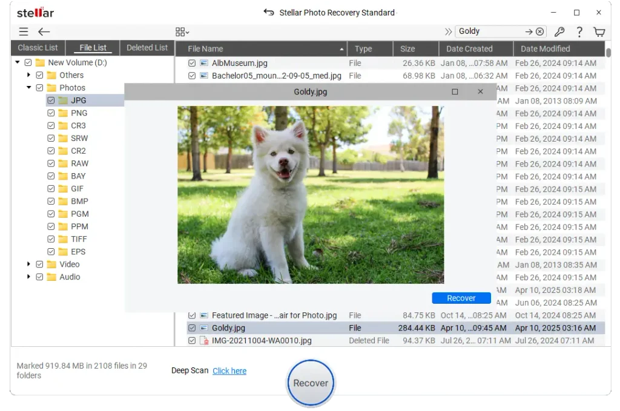The height and width of the screenshot is (411, 620).
Task: Uncheck the Audio folder checkbox
Action: [39, 277]
